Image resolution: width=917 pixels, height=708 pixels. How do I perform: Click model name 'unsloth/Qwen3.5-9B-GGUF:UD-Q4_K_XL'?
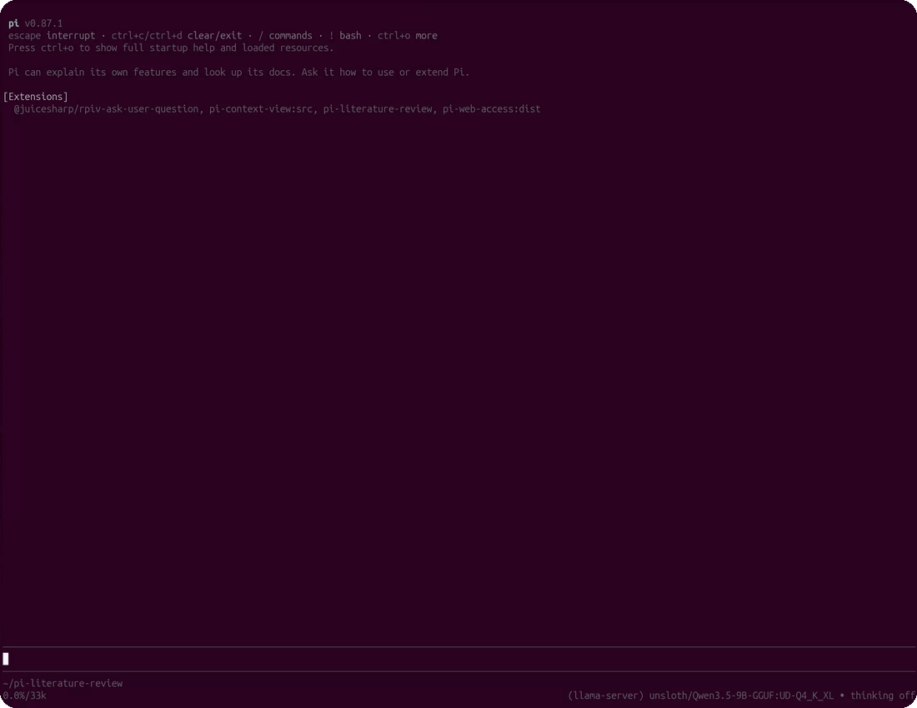(741, 695)
